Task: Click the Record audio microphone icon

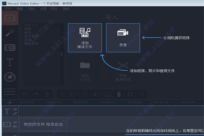Action: click(119, 94)
